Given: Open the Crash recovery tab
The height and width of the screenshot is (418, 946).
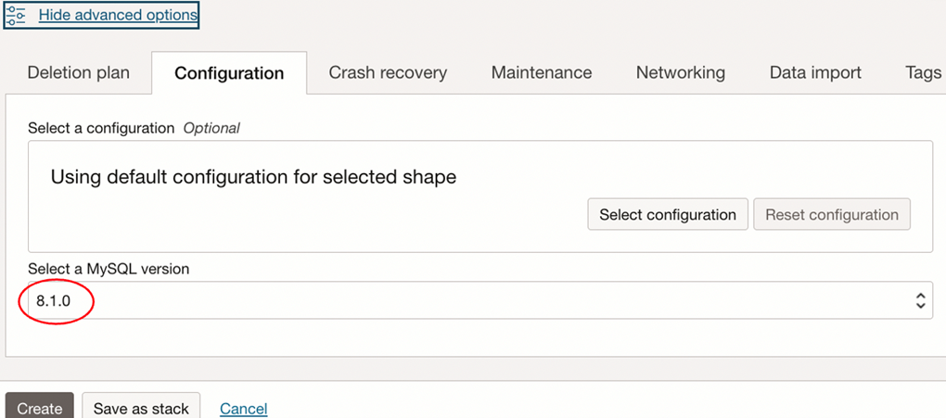Looking at the screenshot, I should click(x=388, y=72).
